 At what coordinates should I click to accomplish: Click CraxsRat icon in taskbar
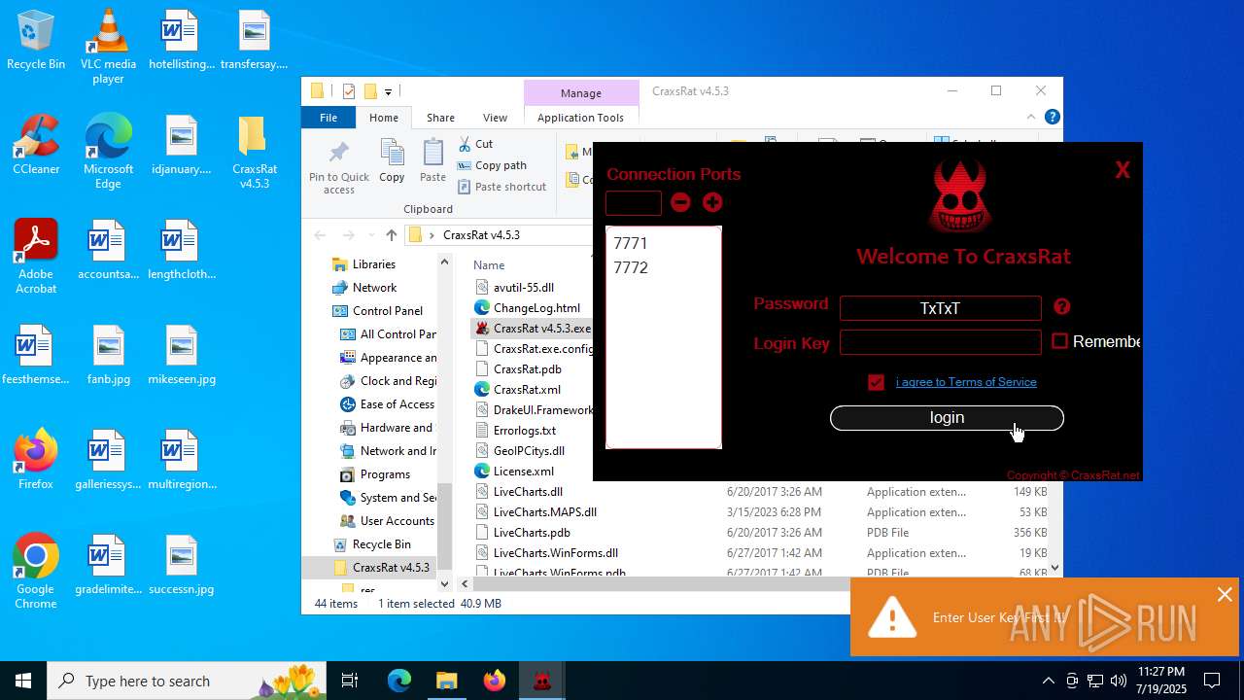[541, 681]
